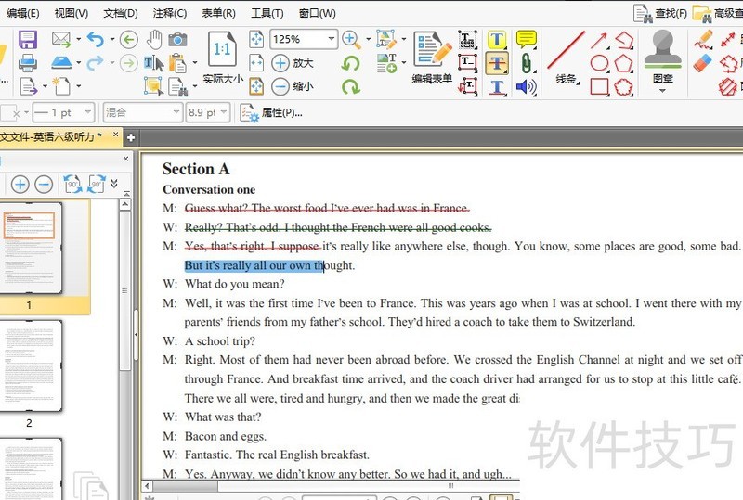Image resolution: width=743 pixels, height=500 pixels.
Task: Pick the Oval shape tool
Action: (600, 63)
